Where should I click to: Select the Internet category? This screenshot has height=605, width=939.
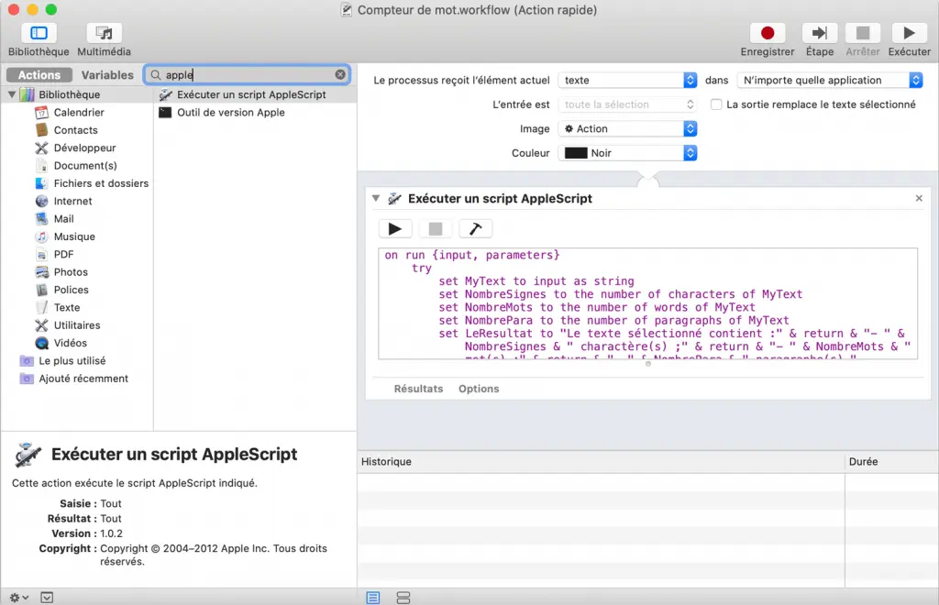72,201
